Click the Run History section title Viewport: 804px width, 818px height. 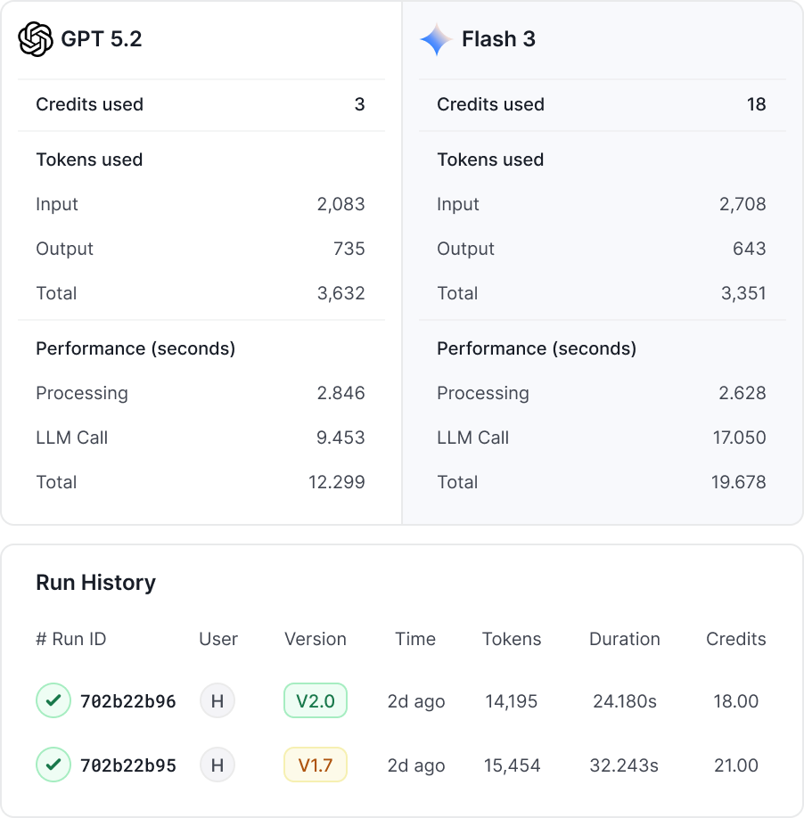(x=95, y=583)
